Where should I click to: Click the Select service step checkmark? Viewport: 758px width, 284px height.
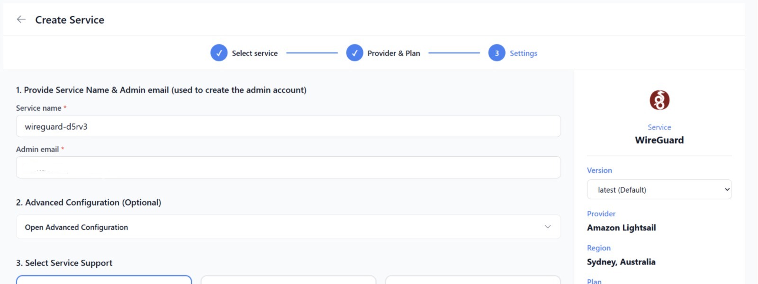[x=219, y=53]
